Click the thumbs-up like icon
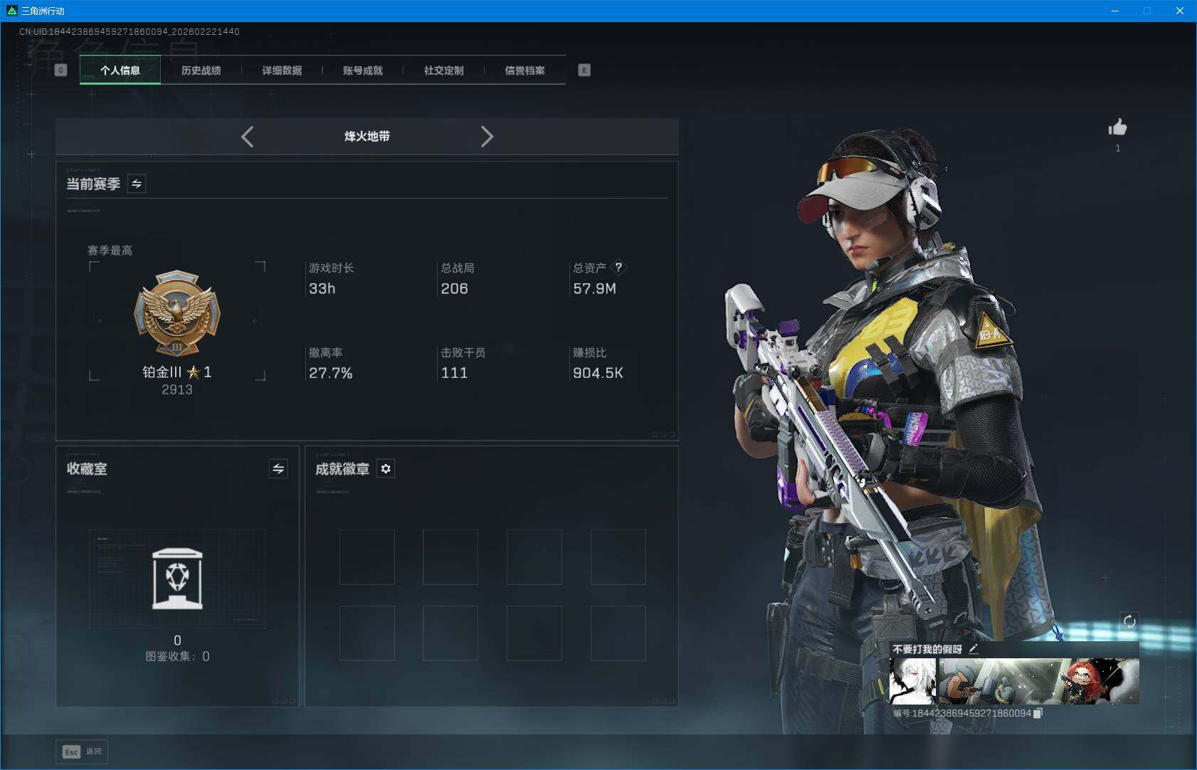The width and height of the screenshot is (1197, 770). coord(1117,127)
